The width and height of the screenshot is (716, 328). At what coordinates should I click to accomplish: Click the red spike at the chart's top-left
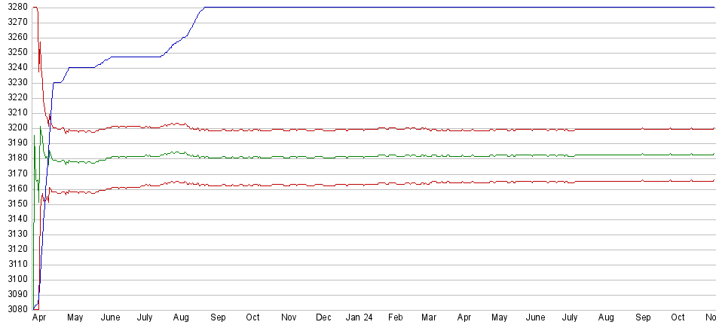(x=37, y=9)
